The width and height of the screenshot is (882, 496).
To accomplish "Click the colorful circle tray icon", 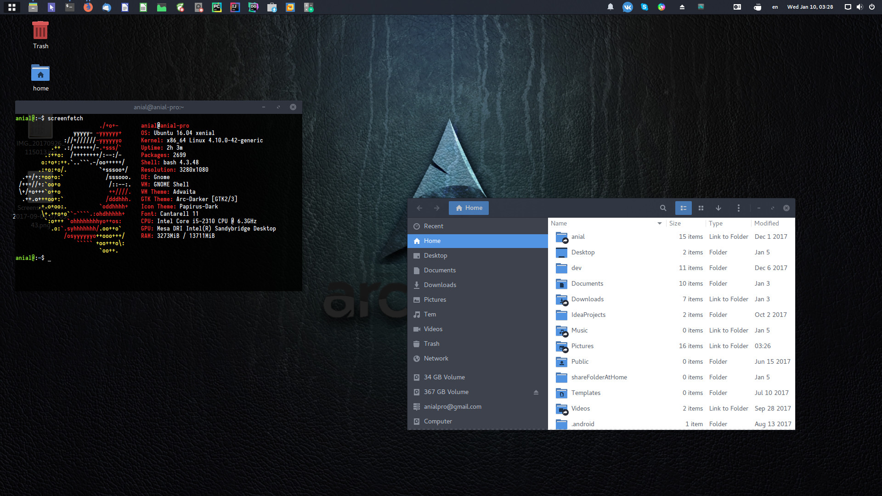I will [x=661, y=7].
